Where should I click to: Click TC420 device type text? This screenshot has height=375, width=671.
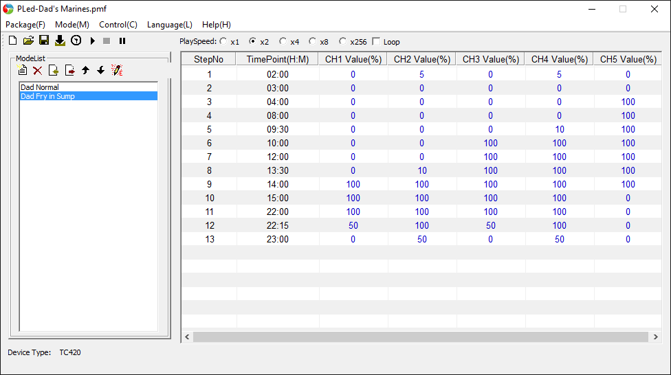click(x=70, y=352)
